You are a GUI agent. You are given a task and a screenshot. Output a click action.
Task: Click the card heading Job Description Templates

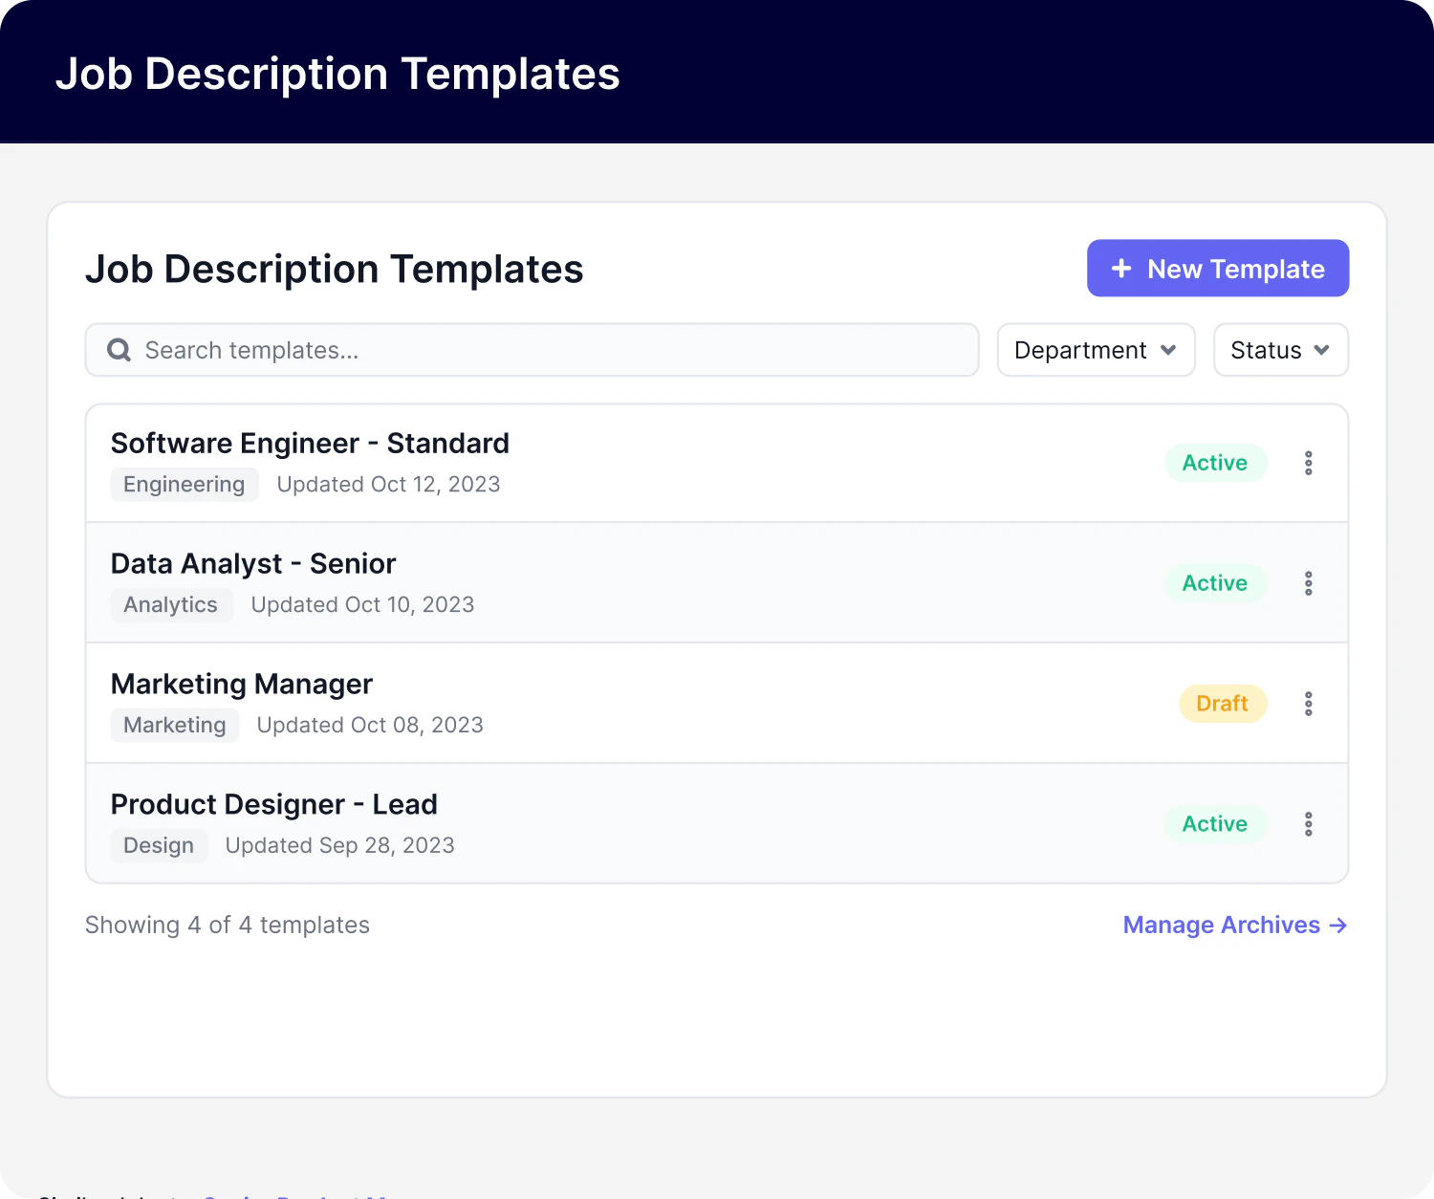(334, 269)
